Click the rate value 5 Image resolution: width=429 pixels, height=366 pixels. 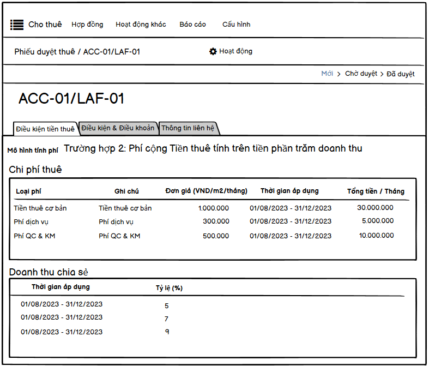tap(167, 306)
